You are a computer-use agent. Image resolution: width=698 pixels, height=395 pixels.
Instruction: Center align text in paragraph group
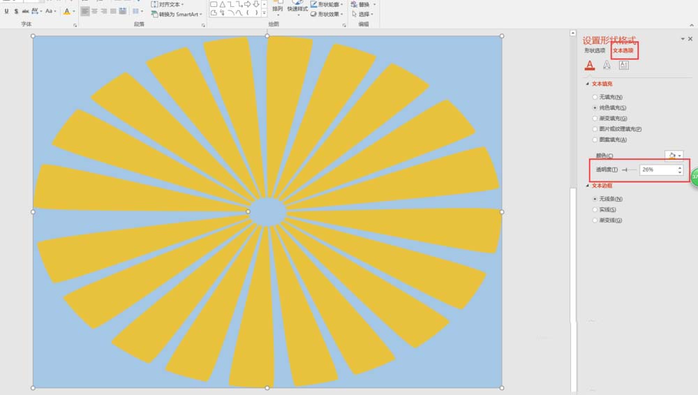click(94, 11)
